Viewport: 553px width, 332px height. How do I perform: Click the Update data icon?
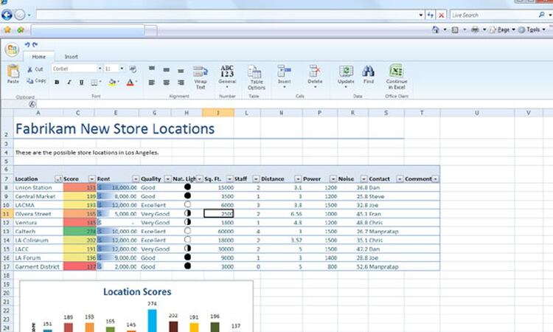point(346,72)
